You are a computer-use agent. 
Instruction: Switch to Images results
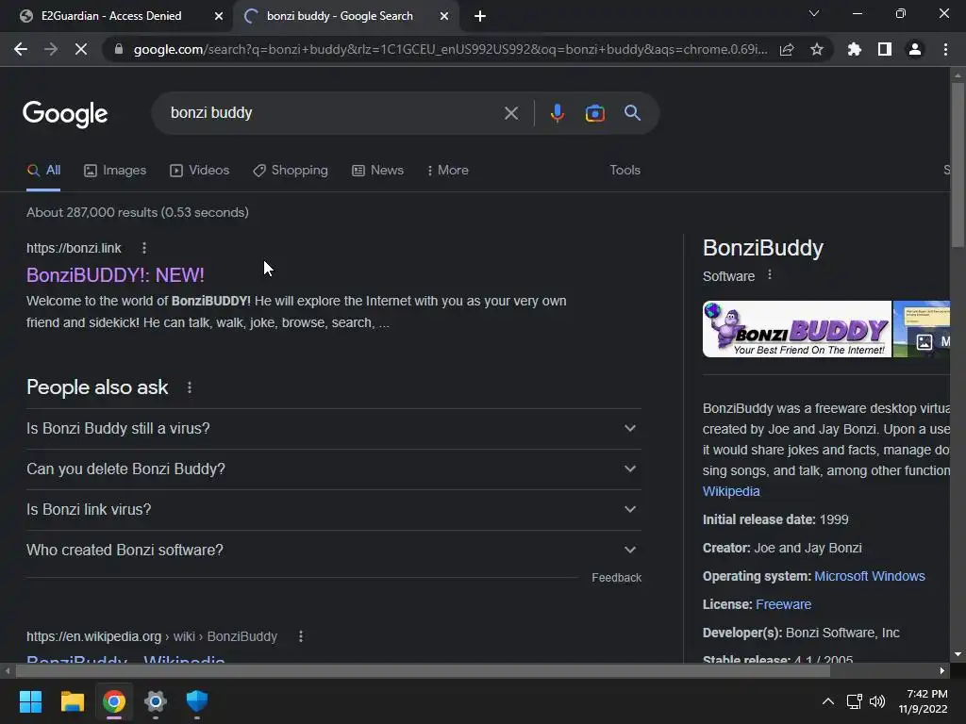(115, 171)
